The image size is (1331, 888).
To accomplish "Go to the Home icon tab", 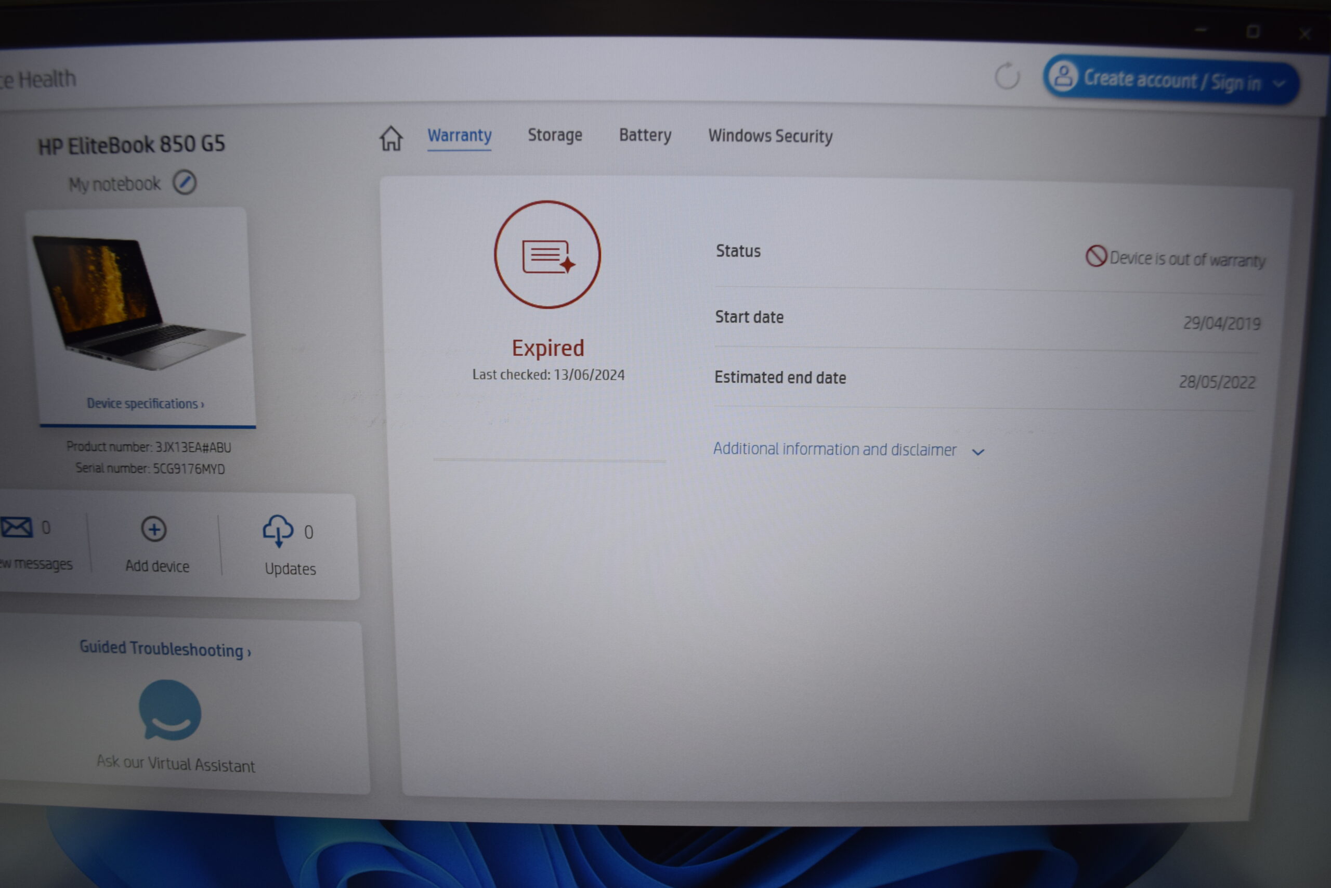I will point(391,138).
